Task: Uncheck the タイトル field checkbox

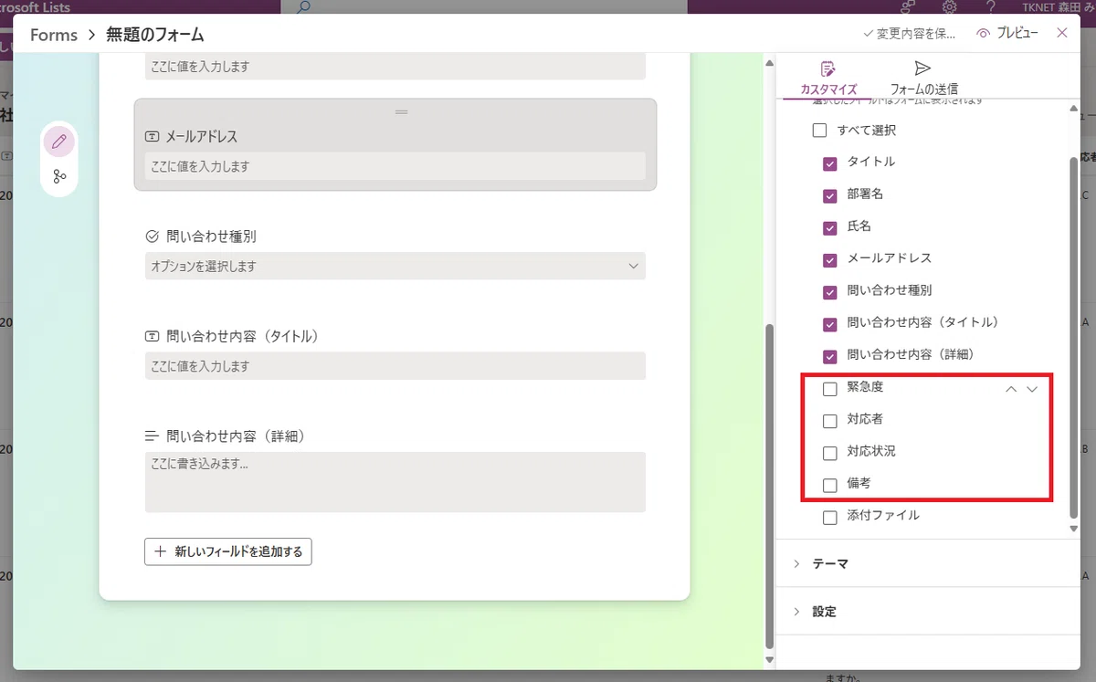Action: point(830,164)
